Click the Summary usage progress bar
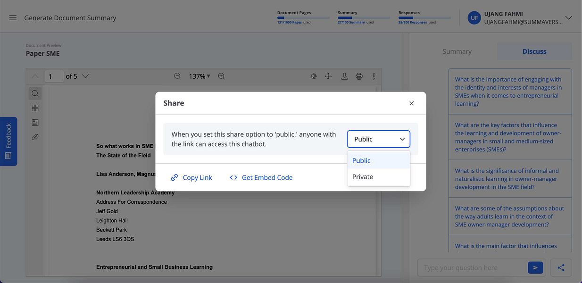The image size is (582, 283). (364, 18)
